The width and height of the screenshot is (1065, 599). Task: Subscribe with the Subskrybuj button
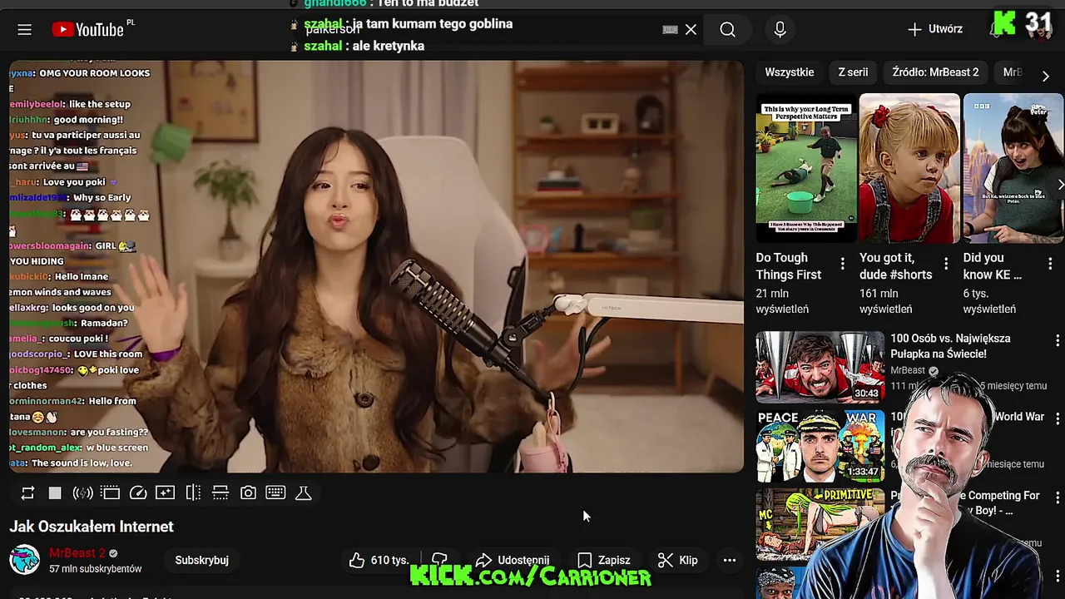pyautogui.click(x=201, y=560)
